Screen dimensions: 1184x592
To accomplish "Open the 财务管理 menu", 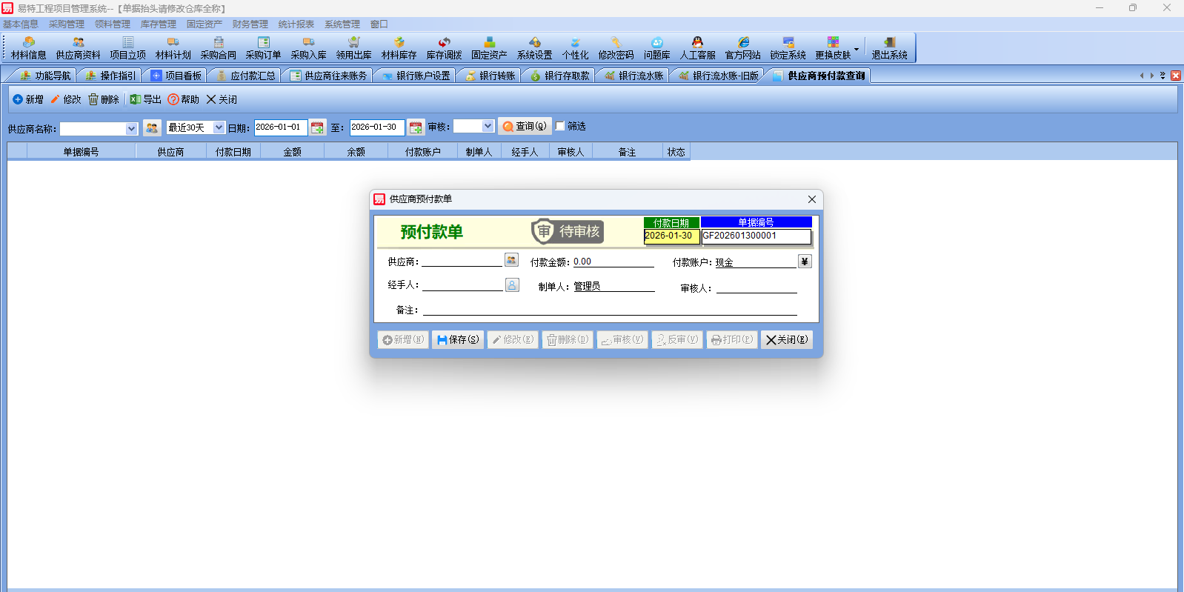I will point(250,24).
